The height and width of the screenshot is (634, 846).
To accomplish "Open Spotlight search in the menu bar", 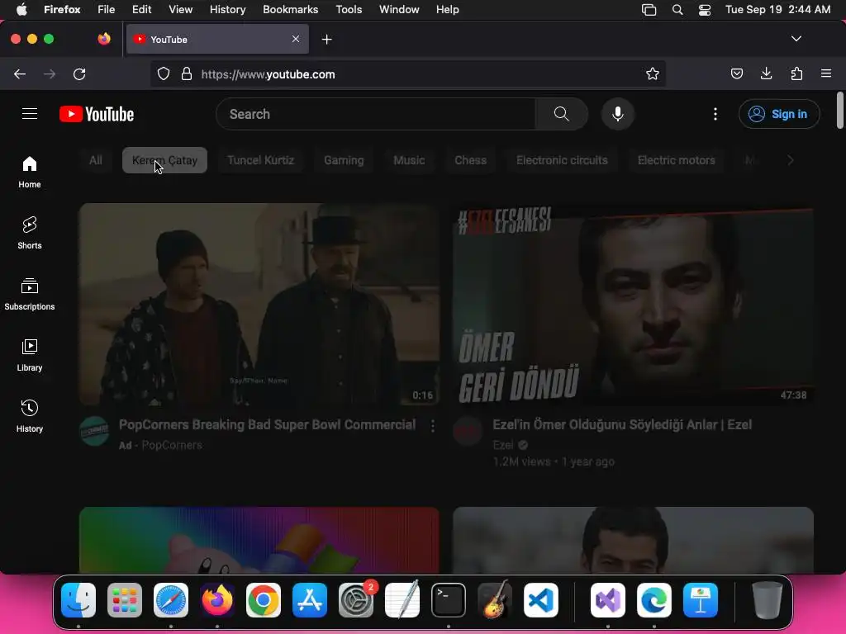I will [677, 10].
